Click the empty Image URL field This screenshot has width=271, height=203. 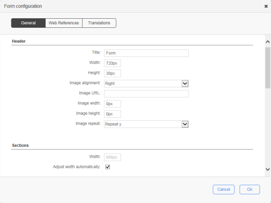coord(146,94)
